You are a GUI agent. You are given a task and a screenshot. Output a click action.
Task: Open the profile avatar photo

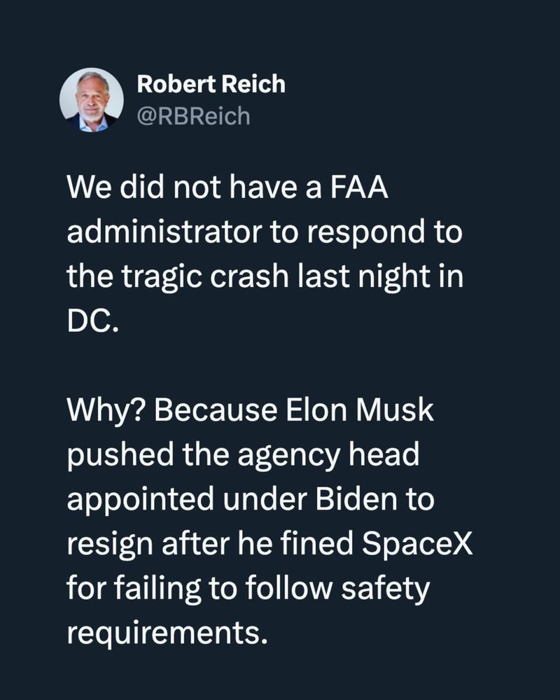tap(92, 100)
